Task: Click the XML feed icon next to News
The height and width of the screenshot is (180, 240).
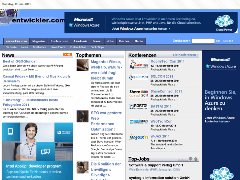Action: click(67, 54)
